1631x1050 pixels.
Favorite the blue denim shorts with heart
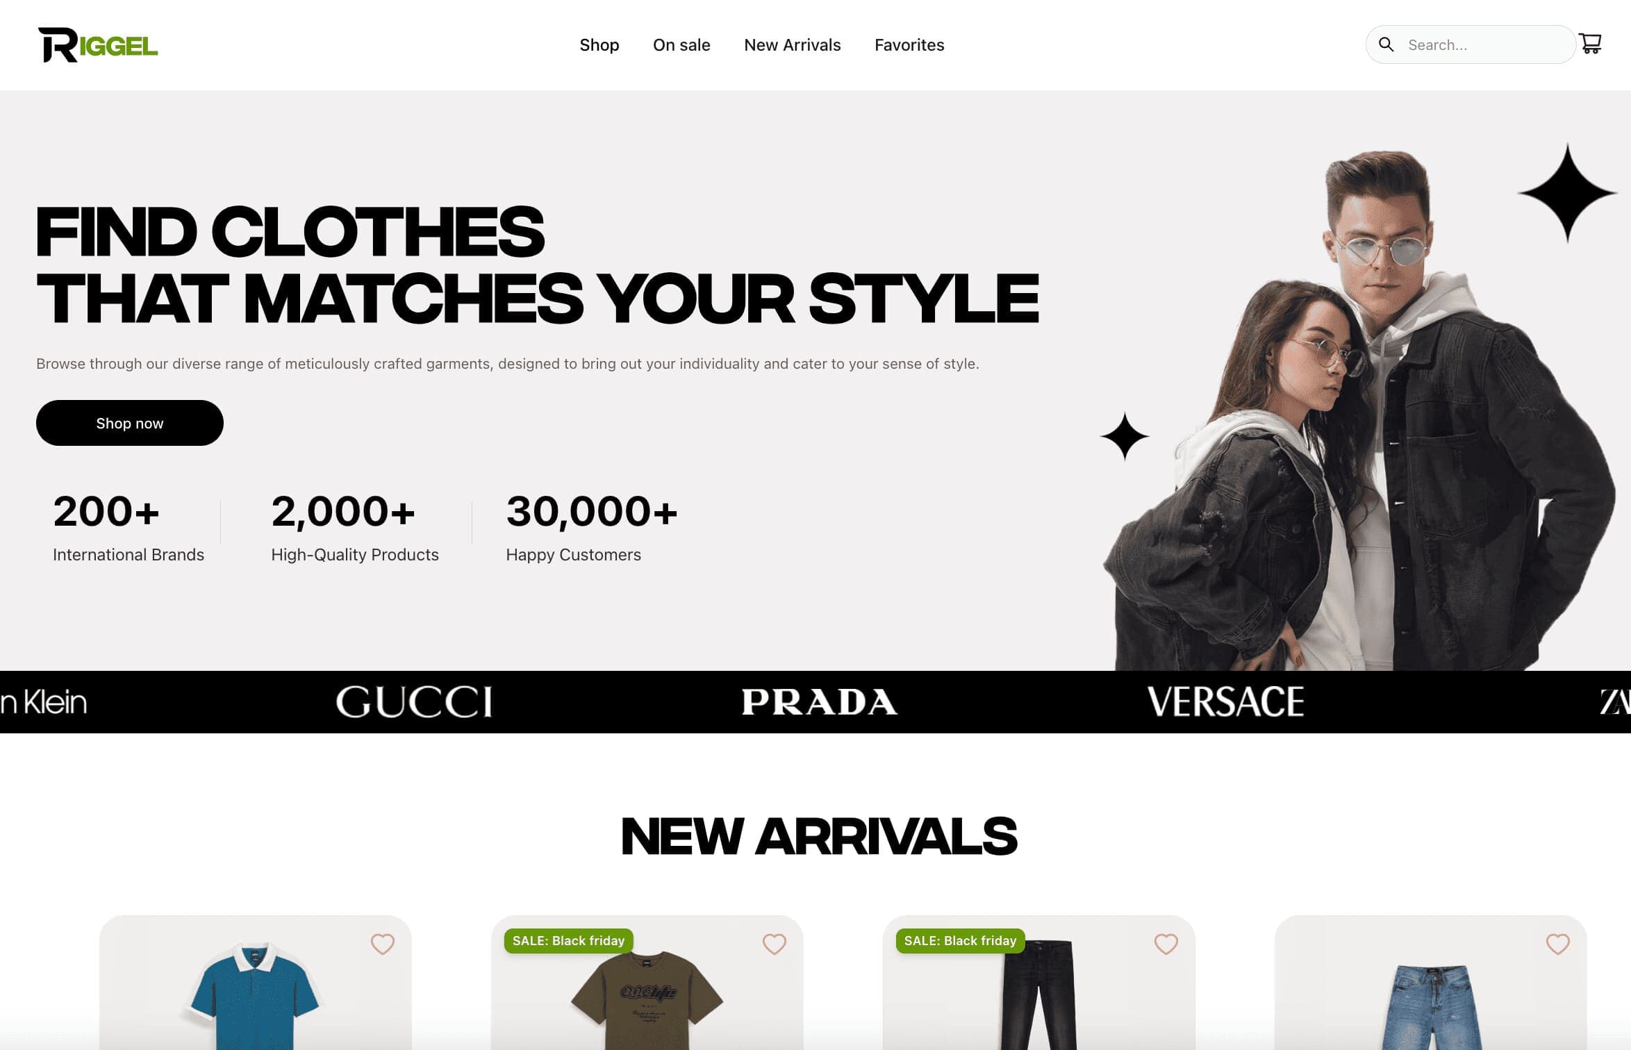[1557, 944]
